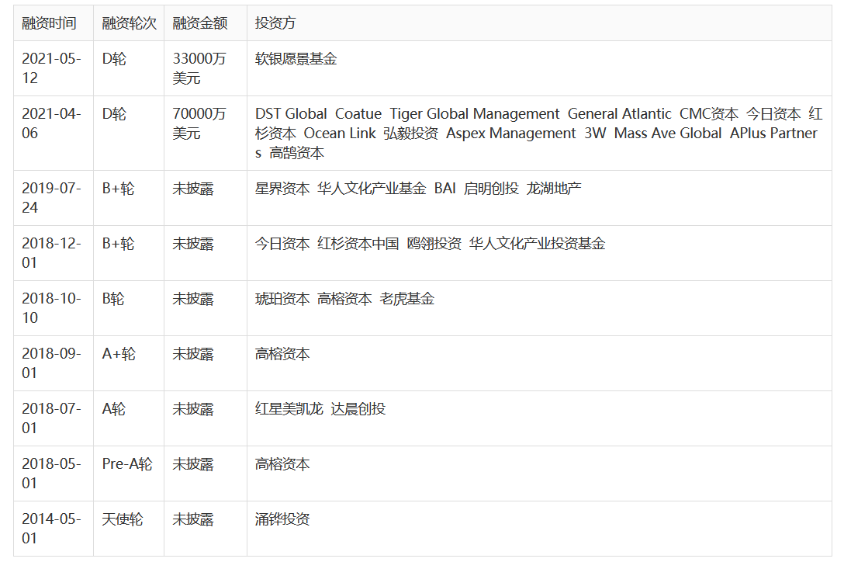
Task: Click 未披露 in the 2019-07-24 row
Action: pos(192,188)
